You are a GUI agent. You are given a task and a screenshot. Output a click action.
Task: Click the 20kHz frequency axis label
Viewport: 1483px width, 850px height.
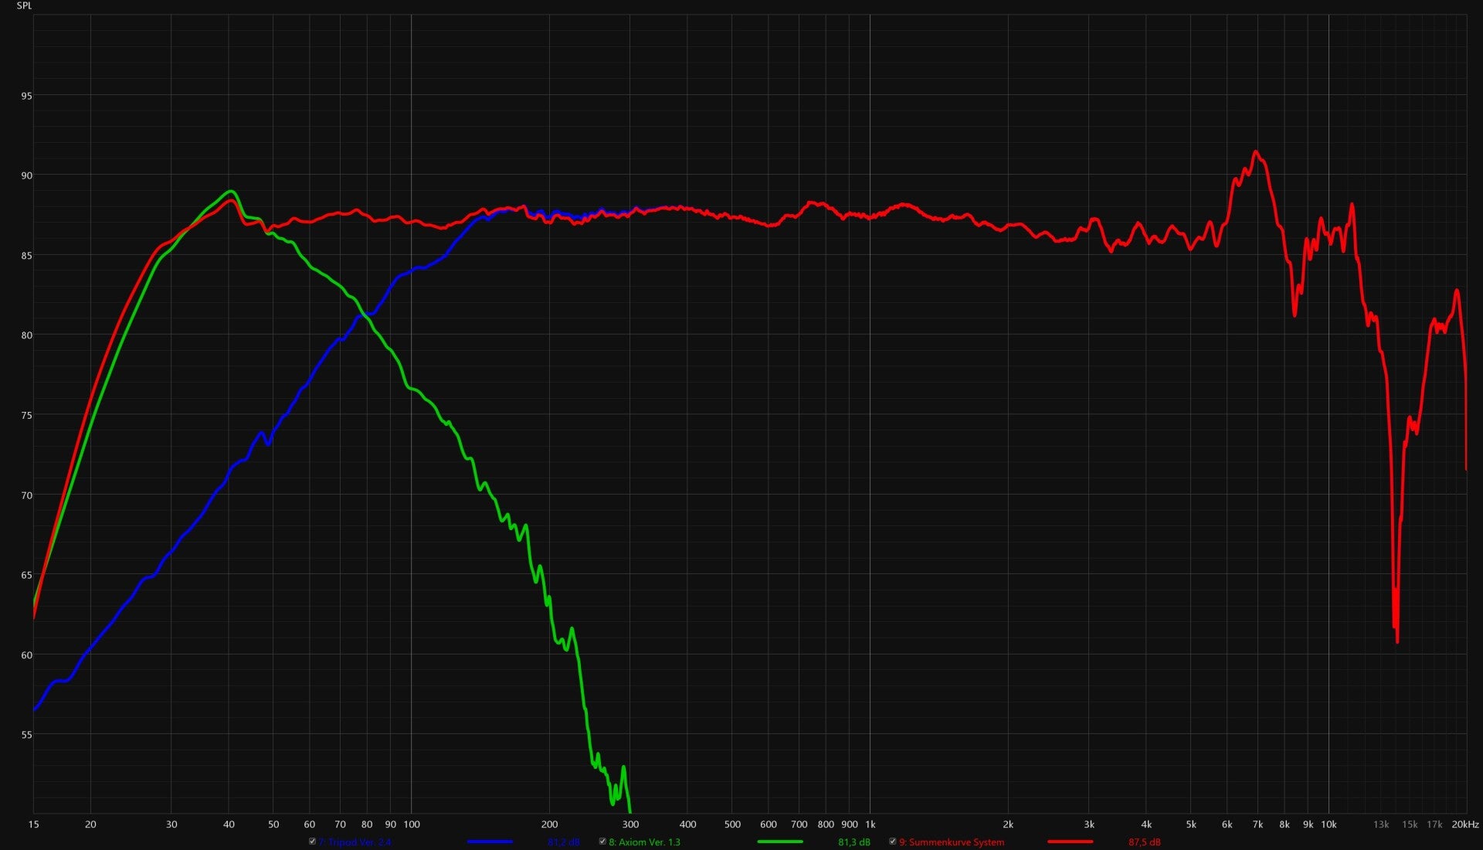pos(1464,824)
